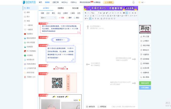Click 保存草稿 in right panel
Screen dimensions: 171x109
[145, 59]
